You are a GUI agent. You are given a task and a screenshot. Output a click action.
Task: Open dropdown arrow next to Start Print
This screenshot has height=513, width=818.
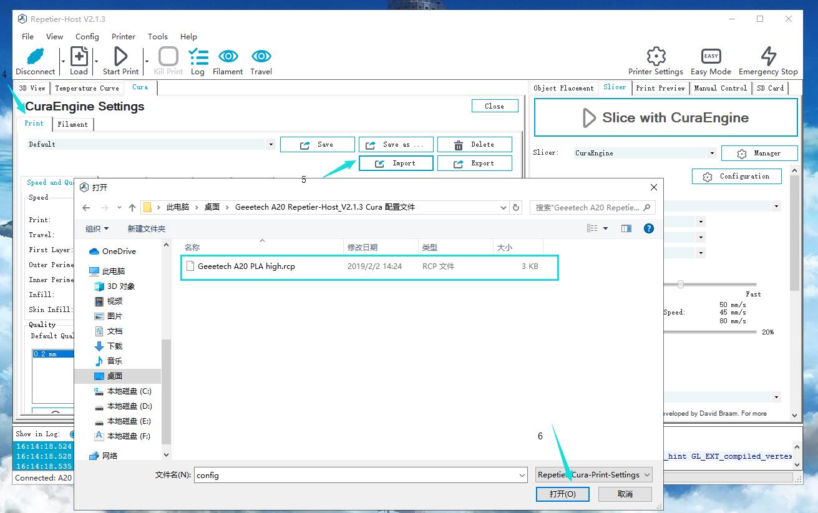[147, 61]
